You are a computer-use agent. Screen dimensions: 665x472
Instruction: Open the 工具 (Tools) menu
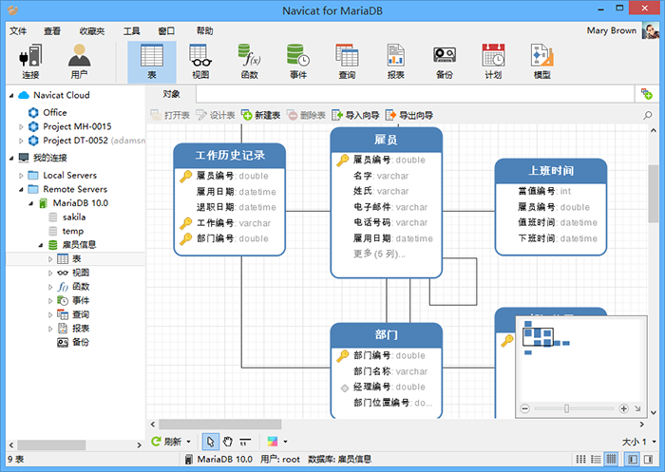[131, 31]
